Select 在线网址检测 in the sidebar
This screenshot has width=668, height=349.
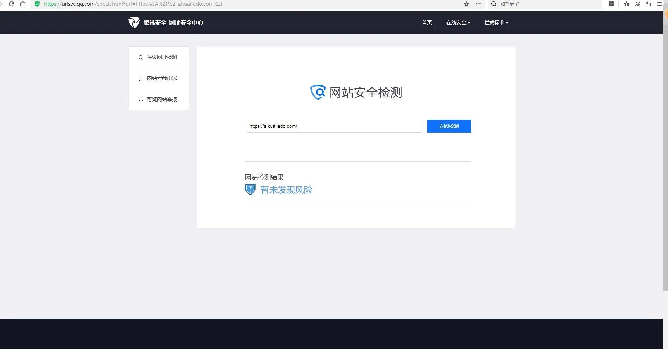coord(159,57)
